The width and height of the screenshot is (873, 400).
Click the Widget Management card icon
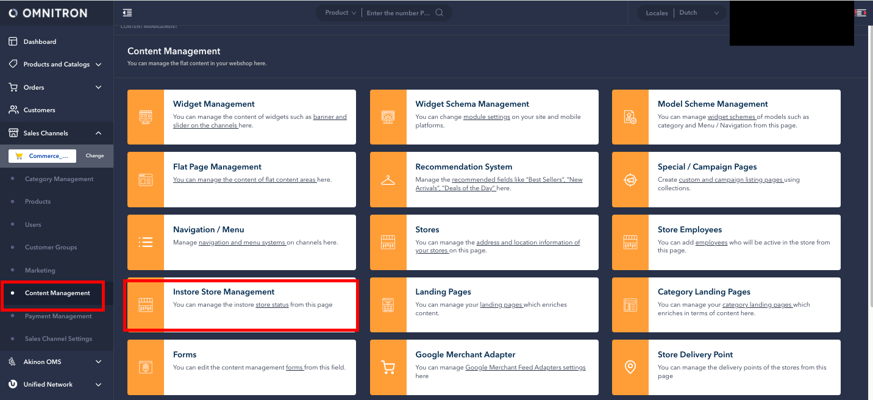tap(146, 117)
